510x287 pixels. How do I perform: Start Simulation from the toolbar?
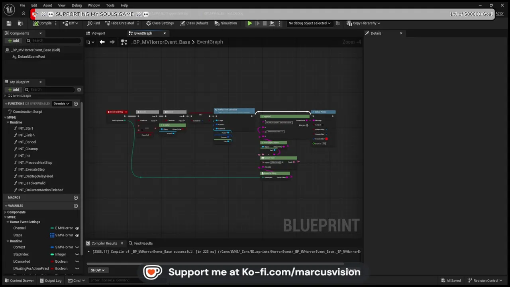coord(226,23)
